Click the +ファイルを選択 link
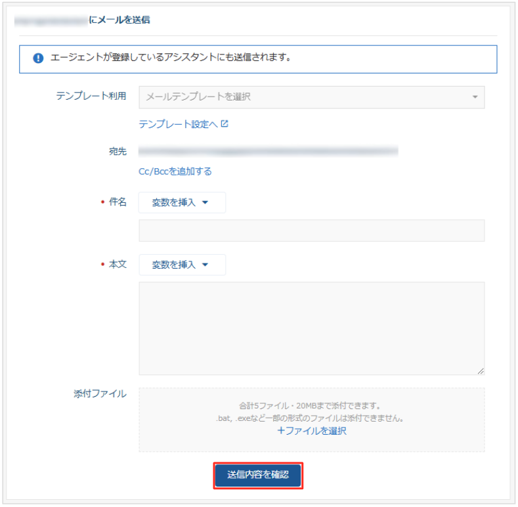The width and height of the screenshot is (518, 507). click(x=311, y=431)
